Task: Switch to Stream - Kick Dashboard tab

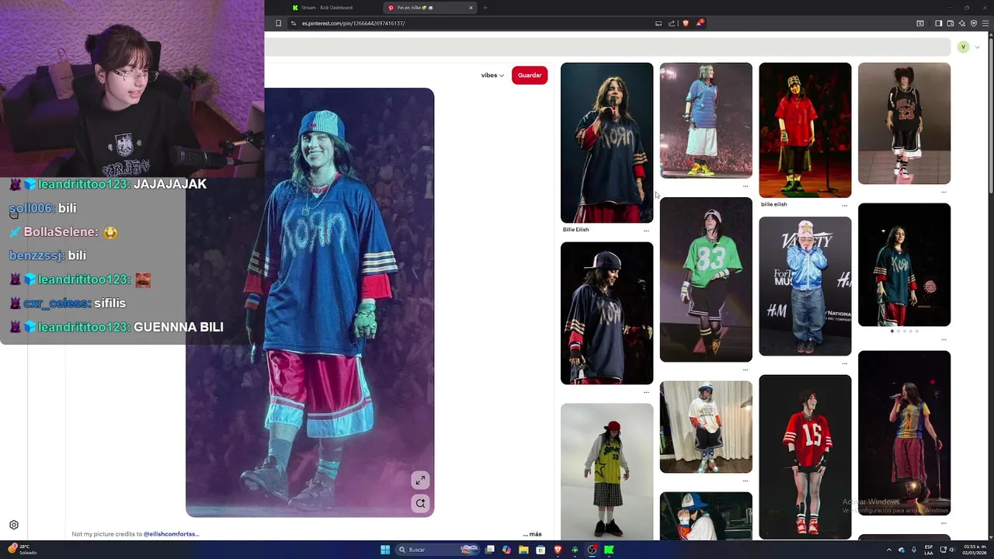Action: pos(326,8)
